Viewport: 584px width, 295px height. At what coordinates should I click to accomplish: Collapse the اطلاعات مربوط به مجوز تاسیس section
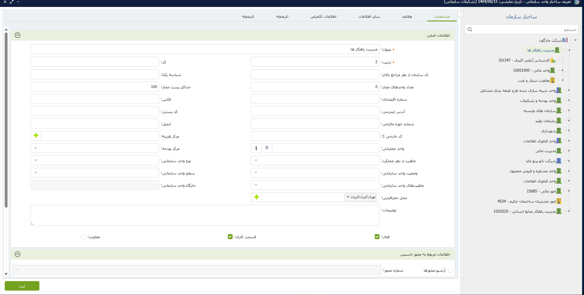pyautogui.click(x=18, y=254)
